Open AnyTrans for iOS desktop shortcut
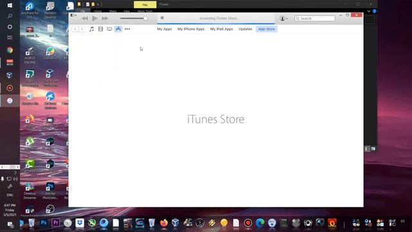Image resolution: width=412 pixels, height=232 pixels. coord(30,10)
